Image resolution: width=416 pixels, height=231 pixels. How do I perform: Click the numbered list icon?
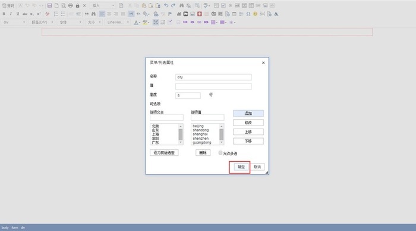coord(56,14)
